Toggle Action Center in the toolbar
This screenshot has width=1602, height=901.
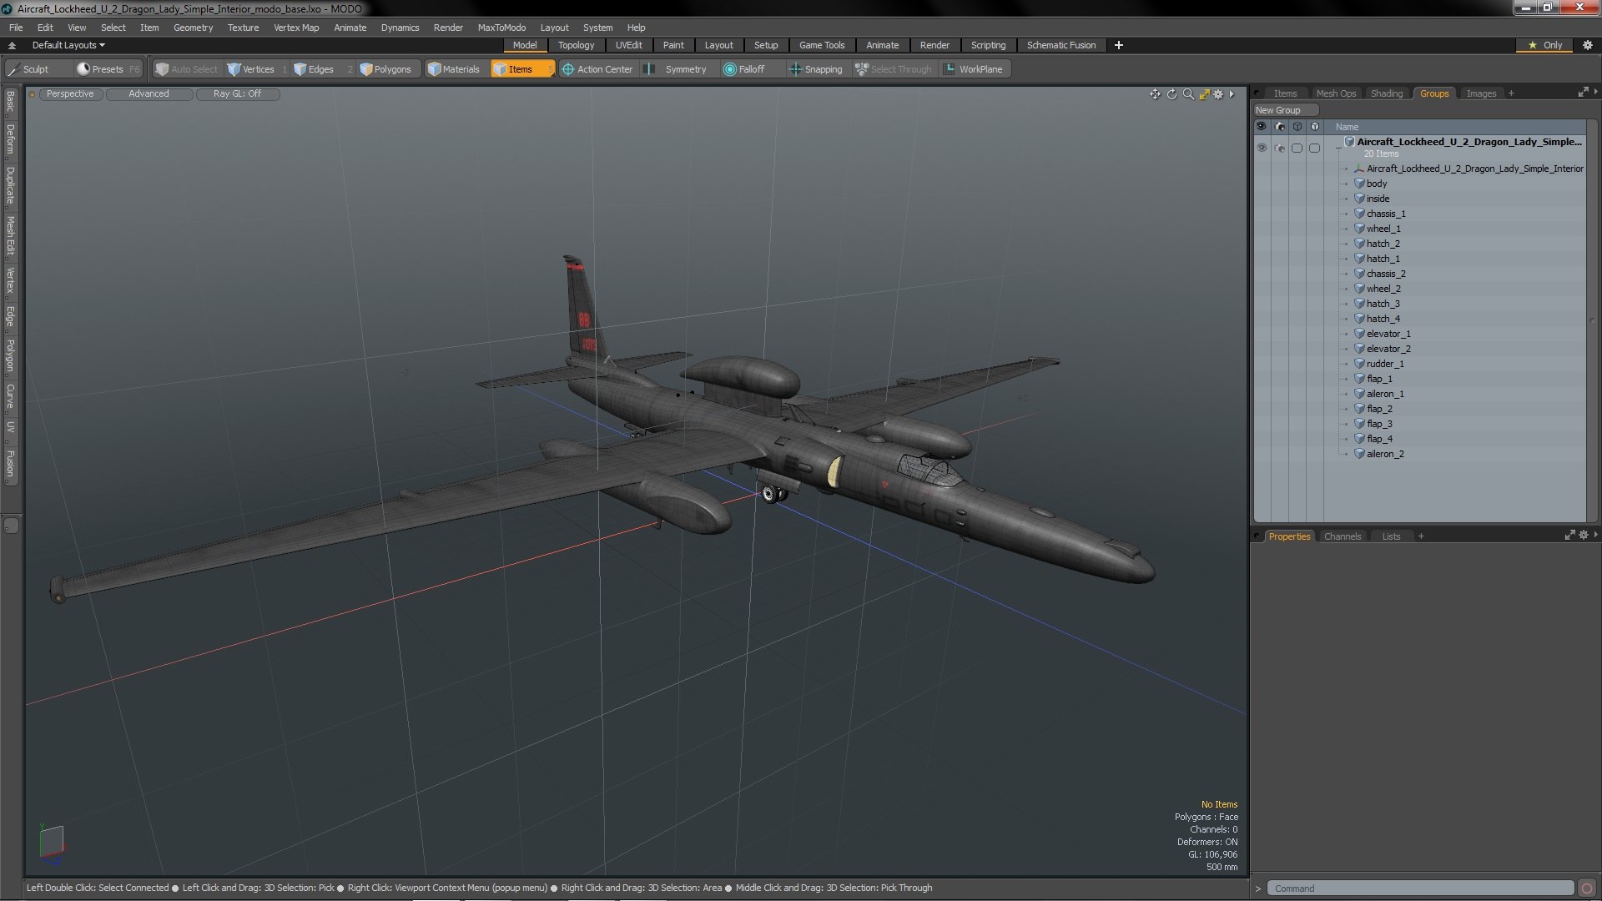coord(597,69)
